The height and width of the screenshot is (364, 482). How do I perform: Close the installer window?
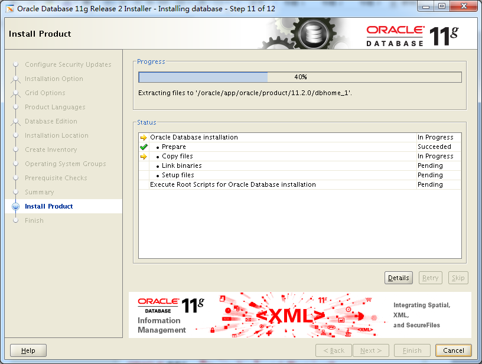pos(464,6)
